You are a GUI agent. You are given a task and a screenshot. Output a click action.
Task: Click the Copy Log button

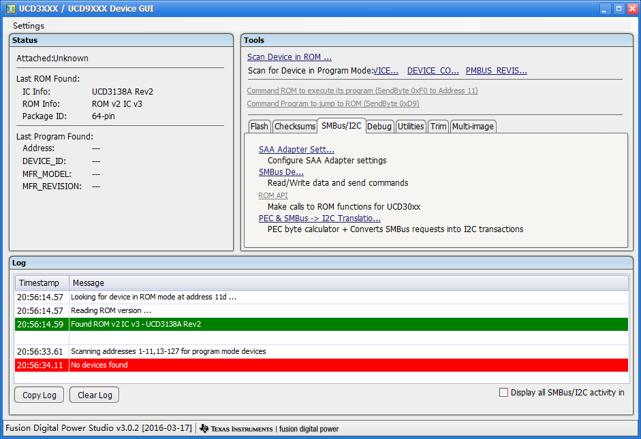pyautogui.click(x=40, y=395)
